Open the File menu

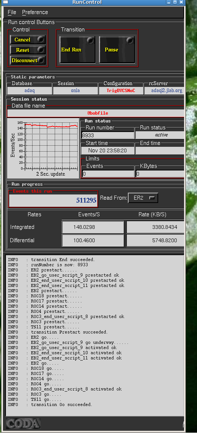[x=12, y=12]
